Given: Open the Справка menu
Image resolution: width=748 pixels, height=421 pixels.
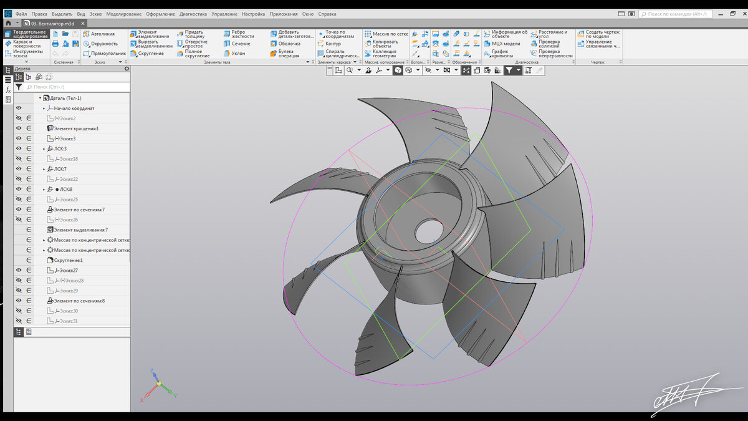Looking at the screenshot, I should (327, 14).
